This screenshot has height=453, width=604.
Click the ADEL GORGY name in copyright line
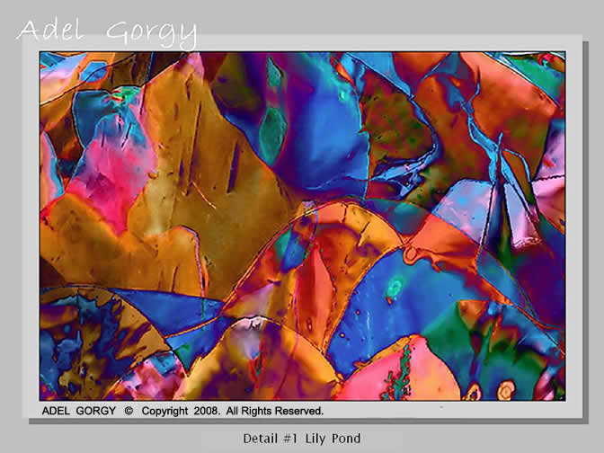79,411
